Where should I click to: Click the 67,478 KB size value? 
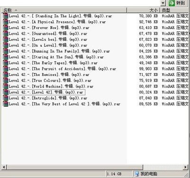click(x=148, y=34)
